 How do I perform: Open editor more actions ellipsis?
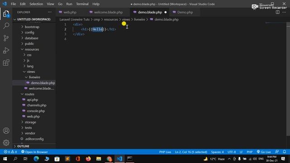click(x=284, y=12)
